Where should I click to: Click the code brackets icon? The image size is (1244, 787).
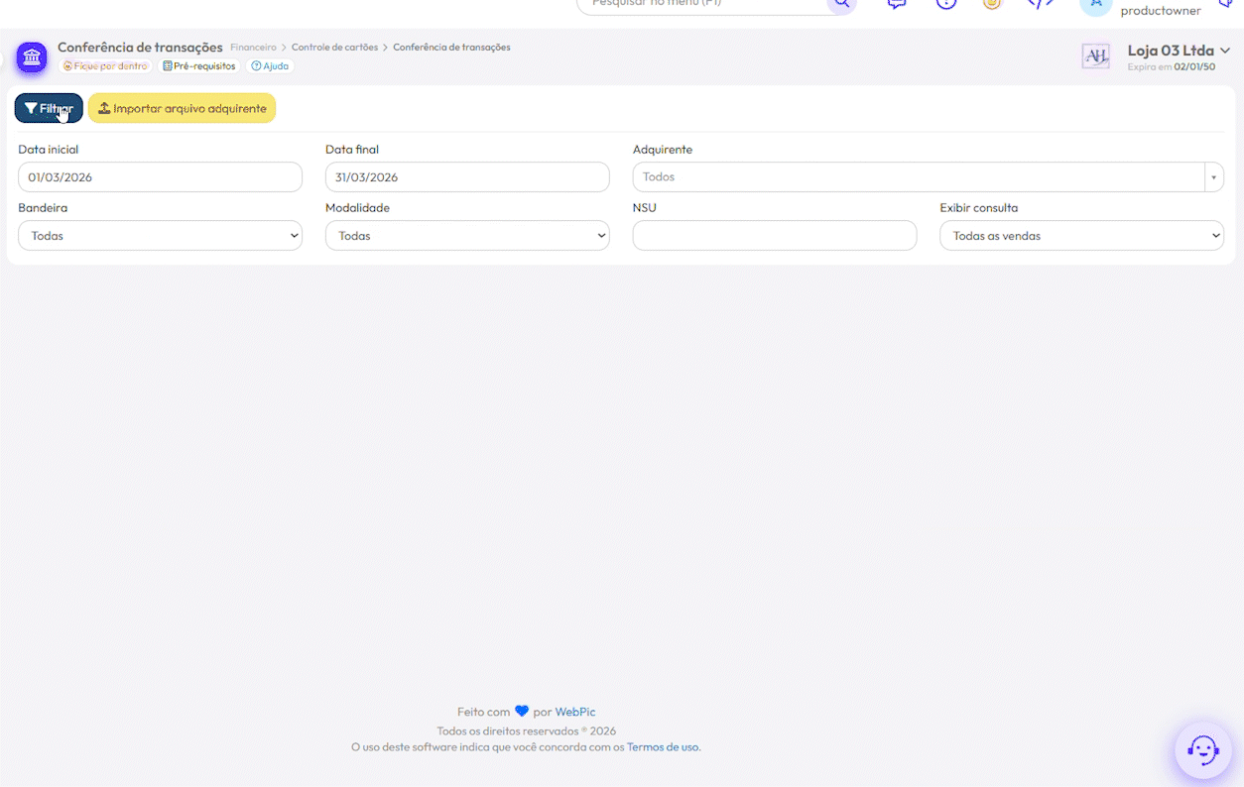tap(1040, 4)
